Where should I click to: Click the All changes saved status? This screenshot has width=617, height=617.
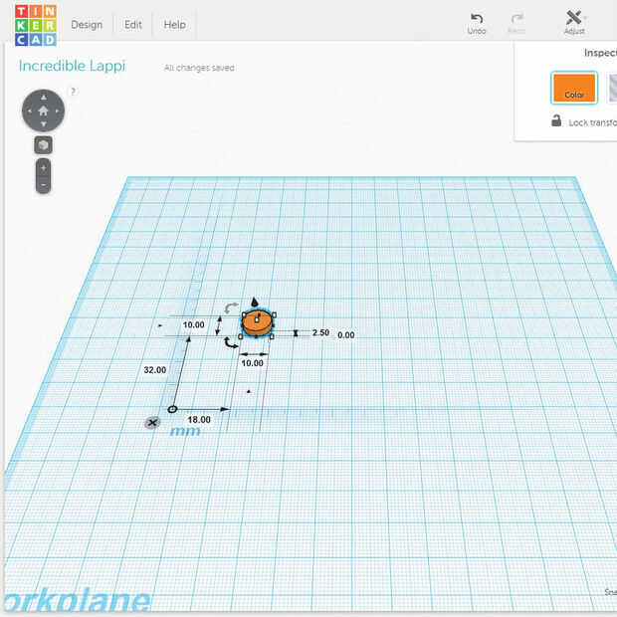pos(199,68)
